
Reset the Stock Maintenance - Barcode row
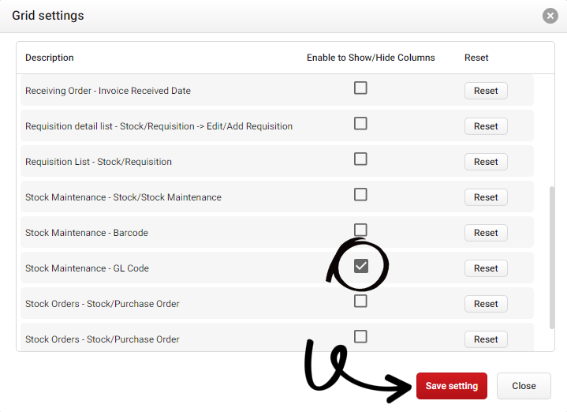(x=486, y=233)
